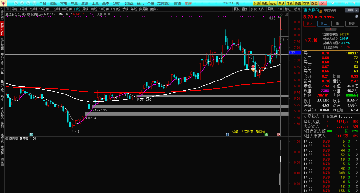This screenshot has width=360, height=193.
Task: Click the orange 涨买 button
Action: (x=314, y=3)
